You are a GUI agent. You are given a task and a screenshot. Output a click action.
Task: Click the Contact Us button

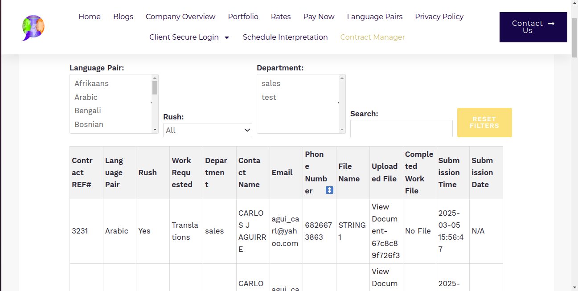[x=533, y=27]
